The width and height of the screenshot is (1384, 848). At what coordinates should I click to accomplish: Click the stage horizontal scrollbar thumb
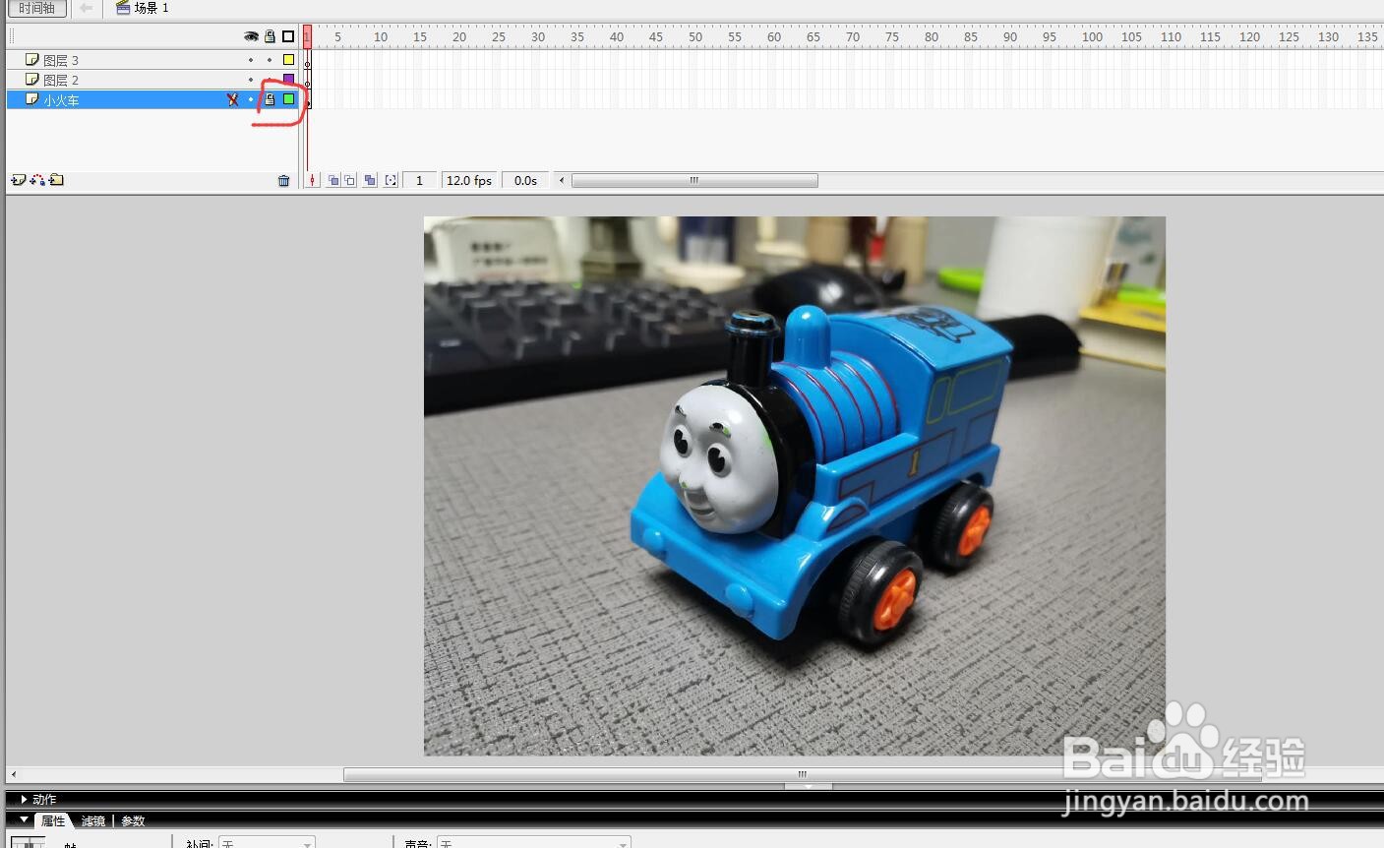pos(802,774)
